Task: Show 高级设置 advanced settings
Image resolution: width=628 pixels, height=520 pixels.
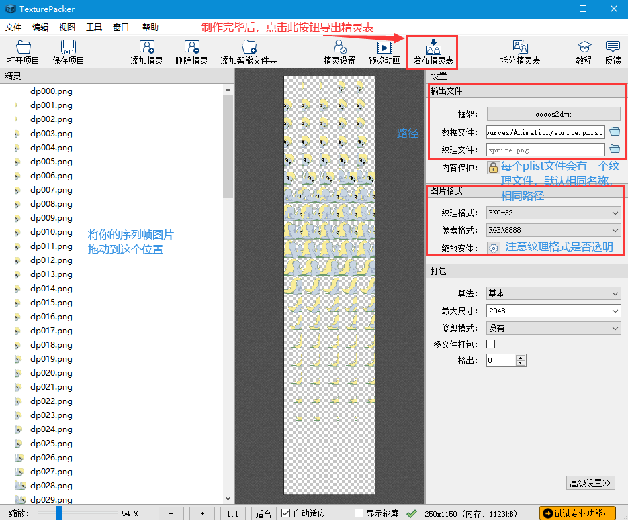Action: pyautogui.click(x=590, y=483)
